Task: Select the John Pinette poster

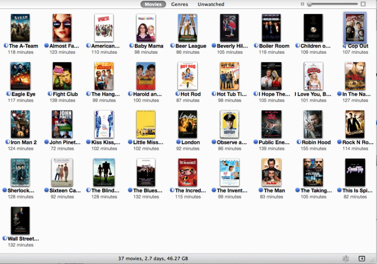Action: tap(62, 124)
